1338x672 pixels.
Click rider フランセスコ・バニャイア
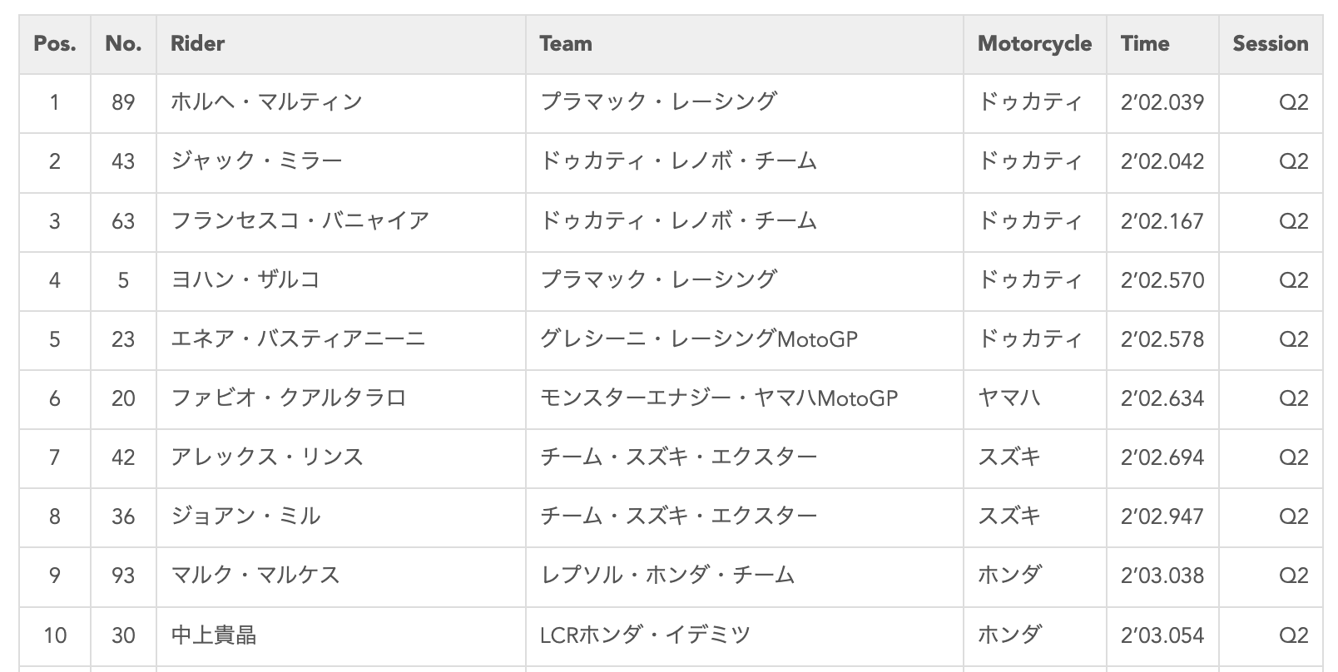tap(300, 220)
